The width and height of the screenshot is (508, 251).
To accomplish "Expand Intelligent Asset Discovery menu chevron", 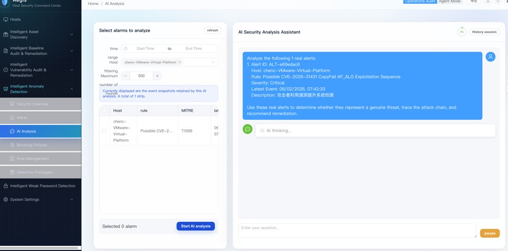I will (72, 35).
